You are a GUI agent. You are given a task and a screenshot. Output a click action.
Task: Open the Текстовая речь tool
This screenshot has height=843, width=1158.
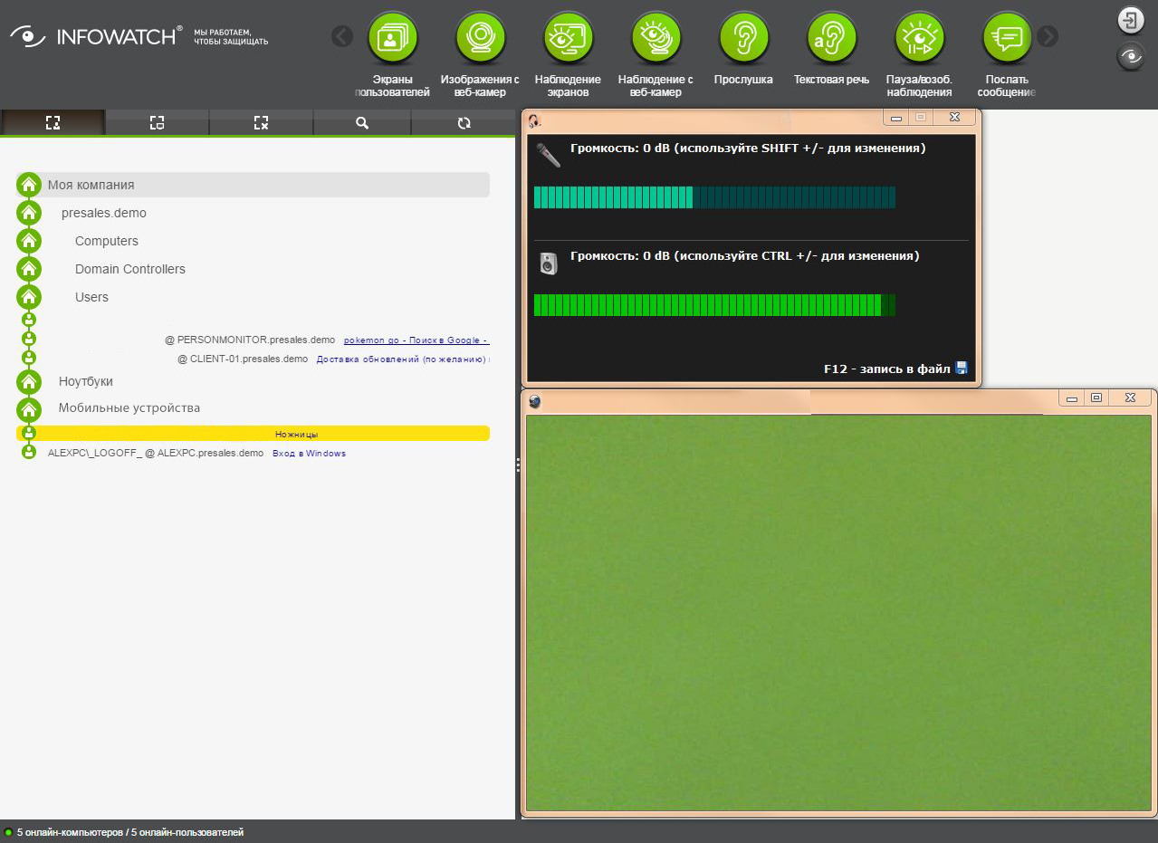(x=831, y=38)
